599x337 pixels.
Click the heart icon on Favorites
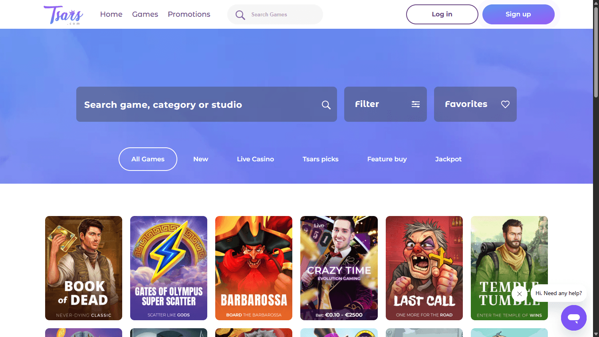click(x=505, y=104)
